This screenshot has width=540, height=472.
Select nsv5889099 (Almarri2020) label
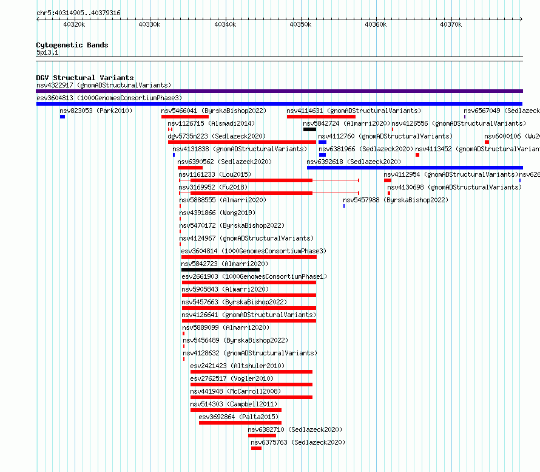click(x=226, y=327)
